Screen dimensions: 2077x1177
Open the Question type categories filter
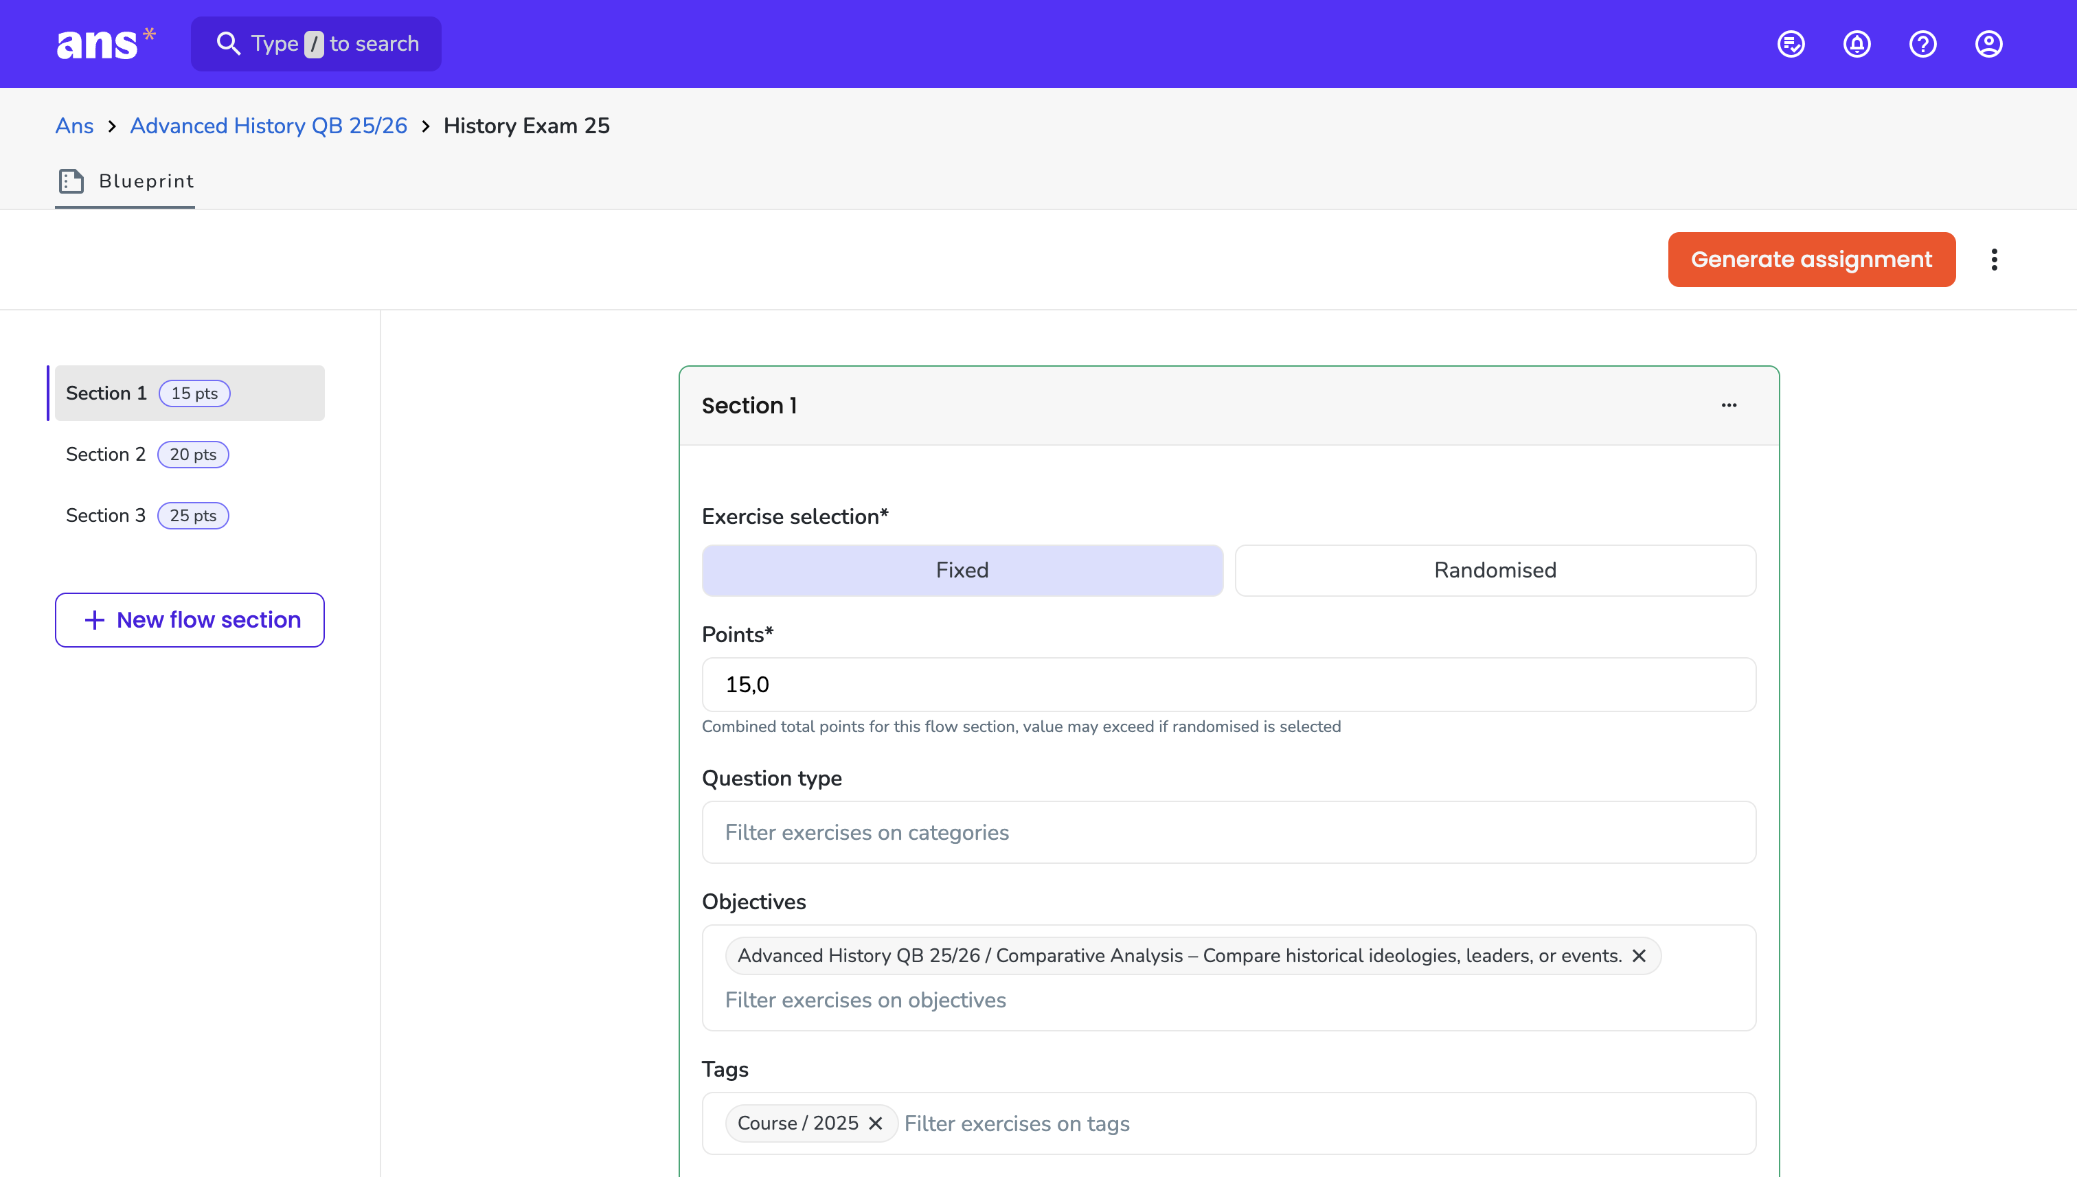(1229, 832)
